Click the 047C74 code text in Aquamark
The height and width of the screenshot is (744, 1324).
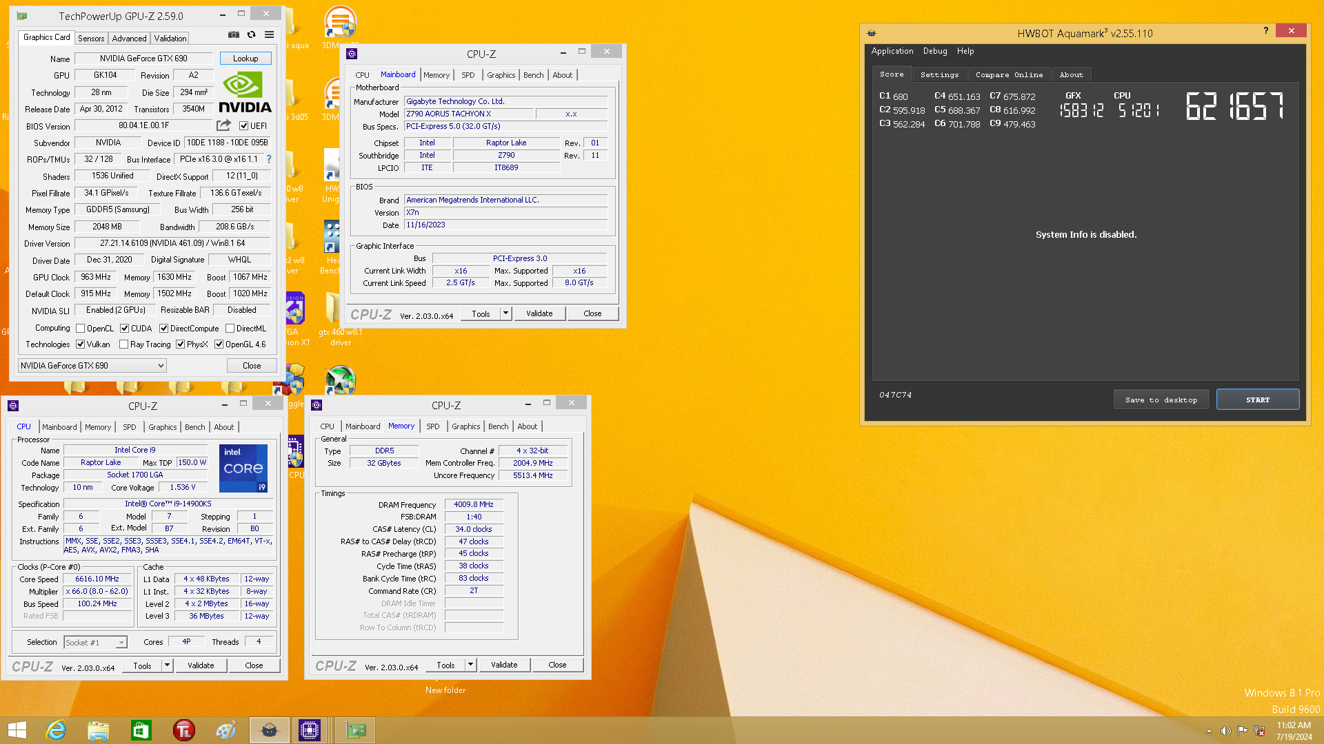[895, 395]
